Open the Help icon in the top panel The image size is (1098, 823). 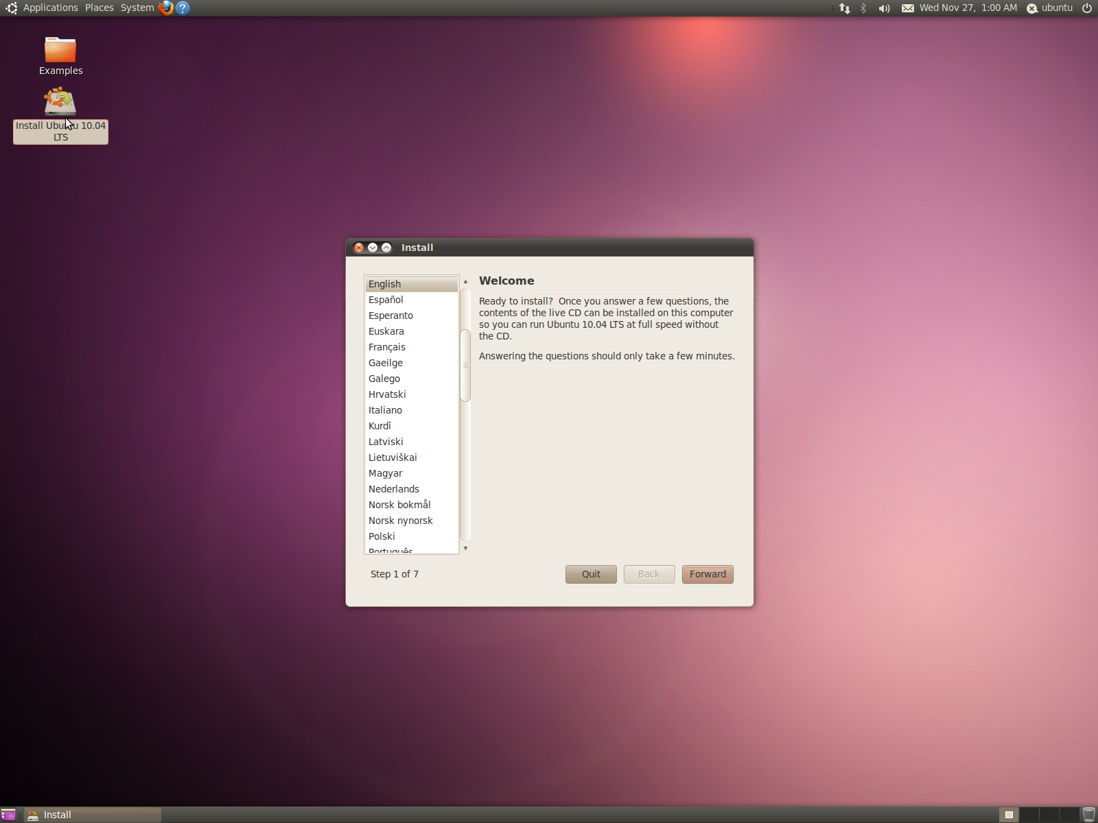183,8
